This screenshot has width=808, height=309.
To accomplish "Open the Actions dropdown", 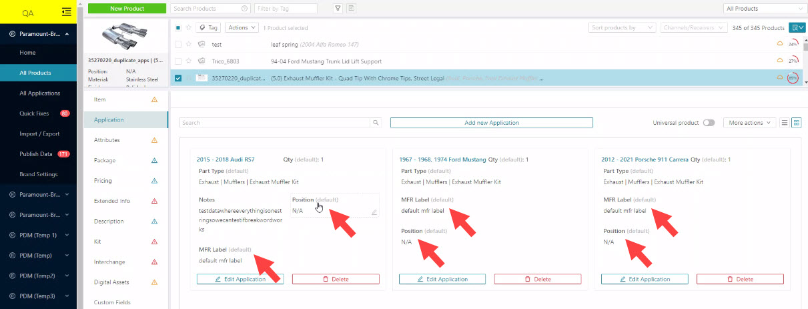I will tap(241, 27).
